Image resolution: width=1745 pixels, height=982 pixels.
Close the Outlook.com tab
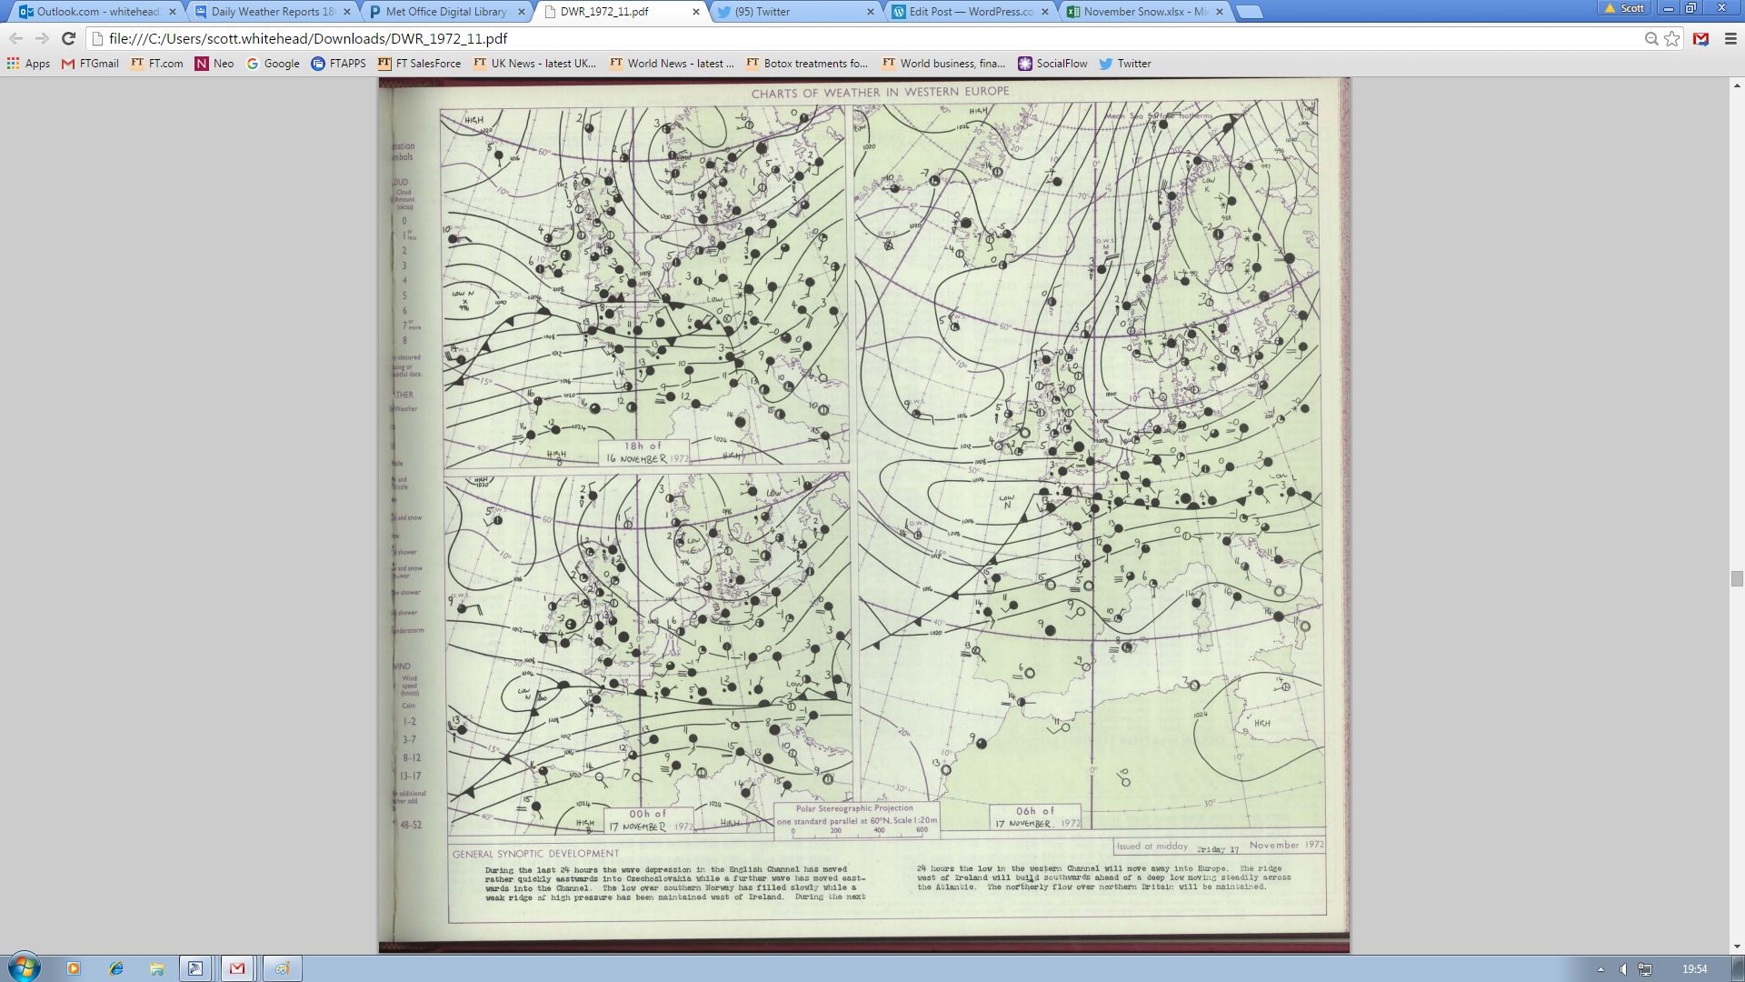point(173,12)
